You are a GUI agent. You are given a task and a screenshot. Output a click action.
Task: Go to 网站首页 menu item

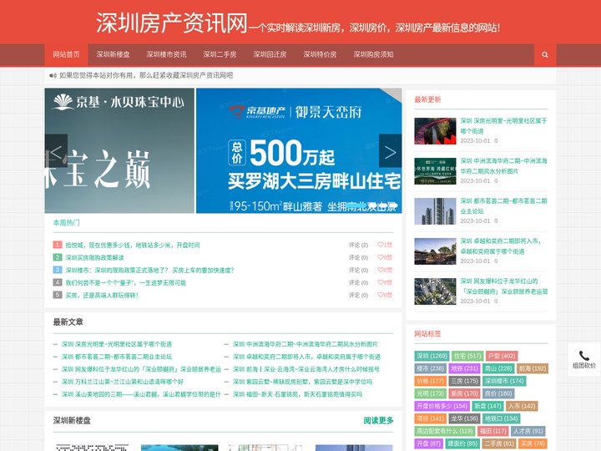point(66,55)
